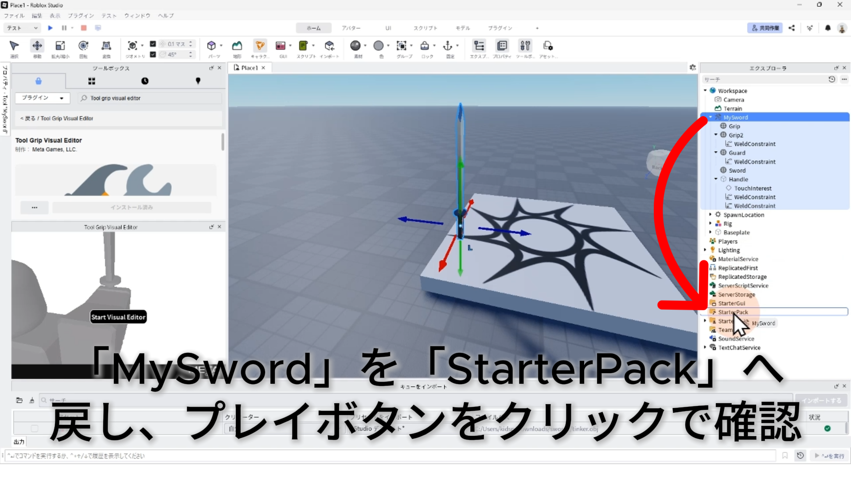Image resolution: width=851 pixels, height=478 pixels.
Task: Click the import queue row checkbox
Action: tap(35, 428)
